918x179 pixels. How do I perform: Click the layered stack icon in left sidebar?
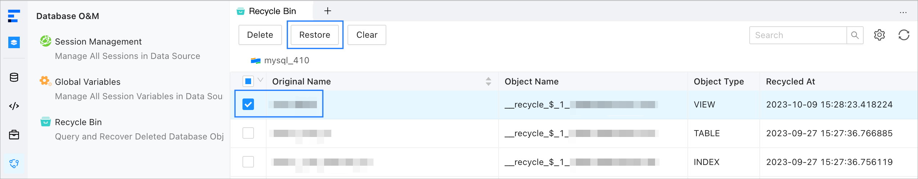14,42
